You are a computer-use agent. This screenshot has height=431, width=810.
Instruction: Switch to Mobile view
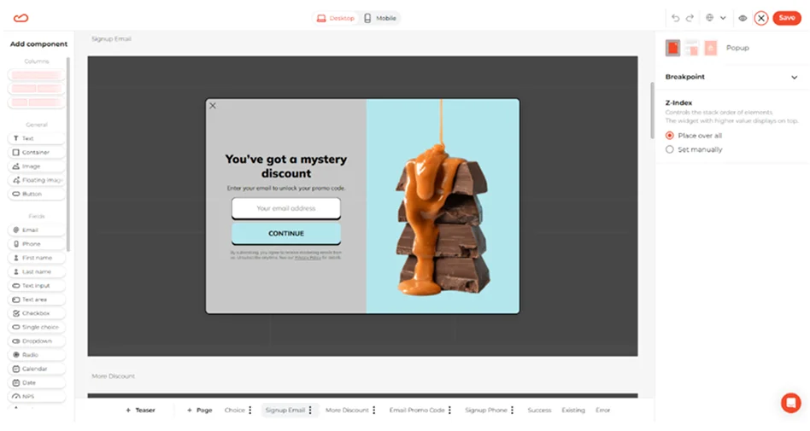(x=380, y=18)
